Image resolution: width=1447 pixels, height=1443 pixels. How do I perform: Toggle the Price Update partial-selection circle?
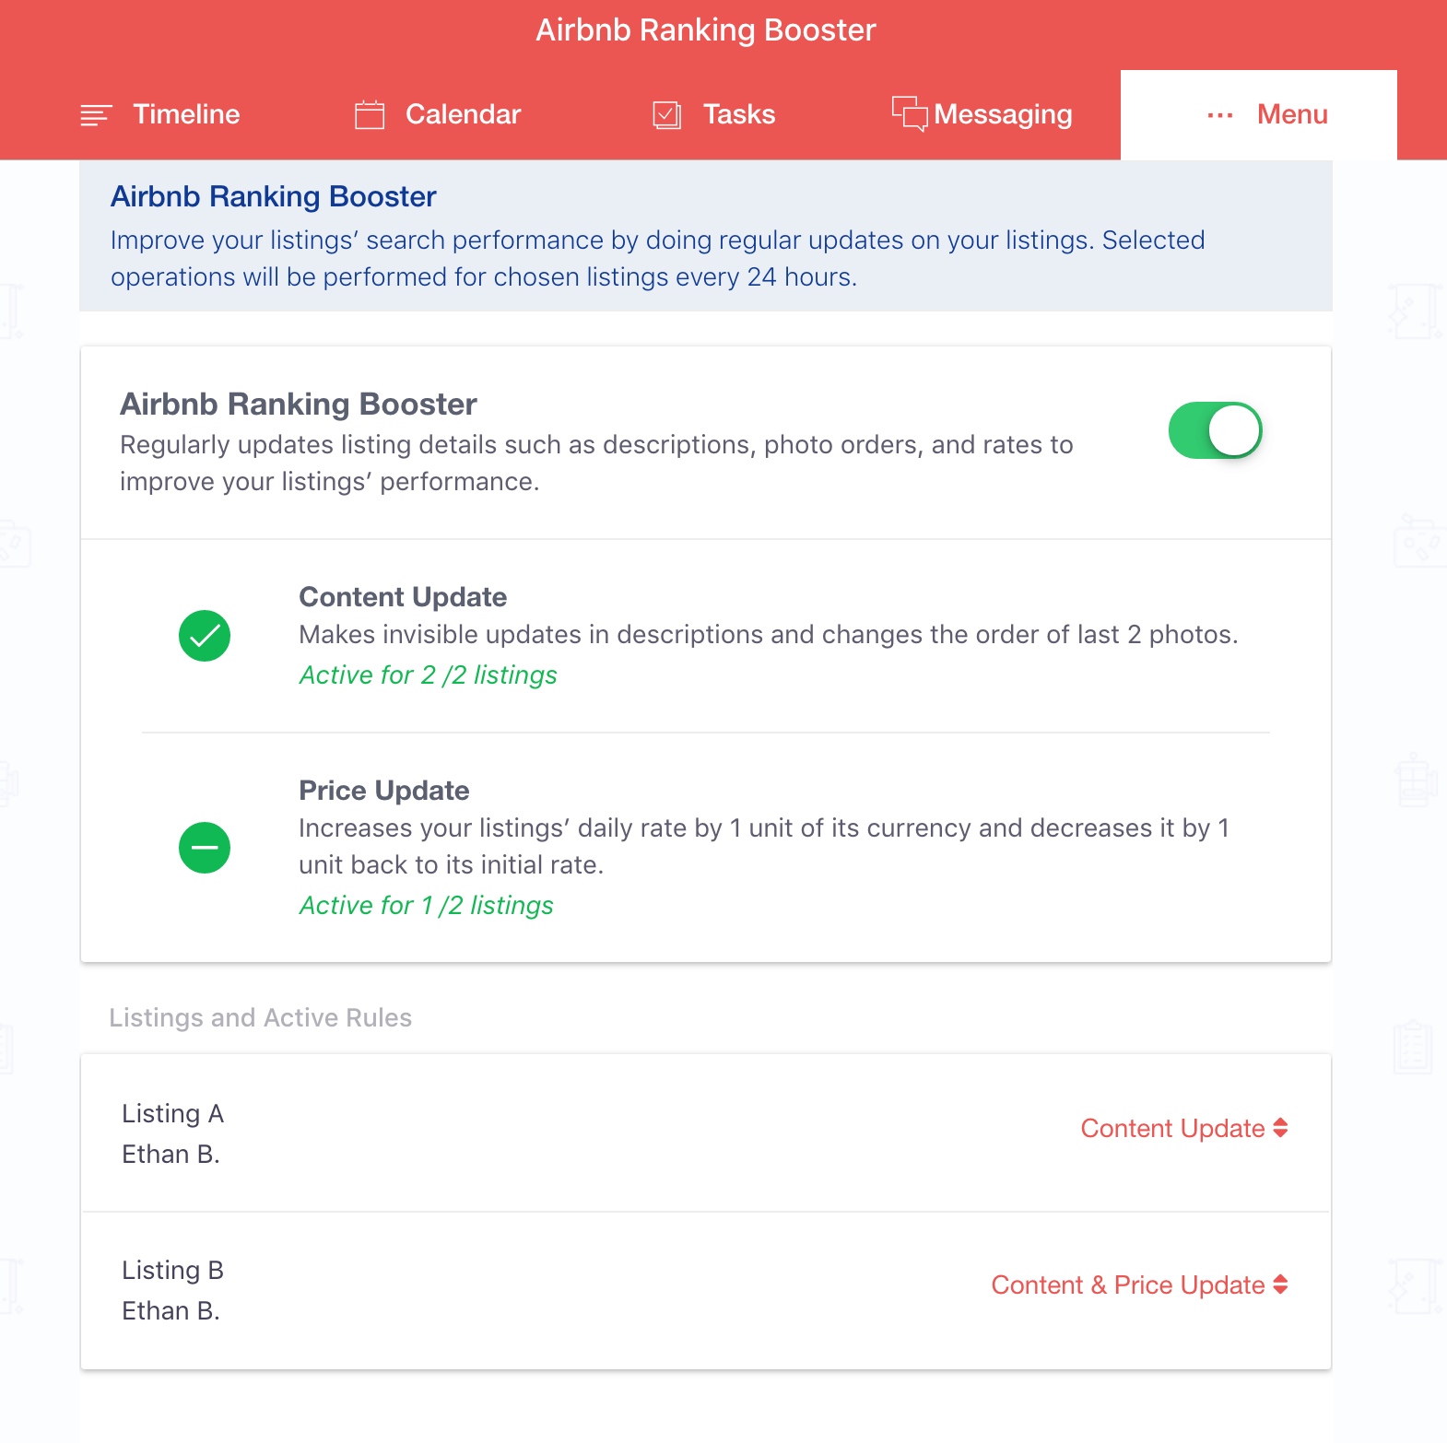[x=205, y=848]
